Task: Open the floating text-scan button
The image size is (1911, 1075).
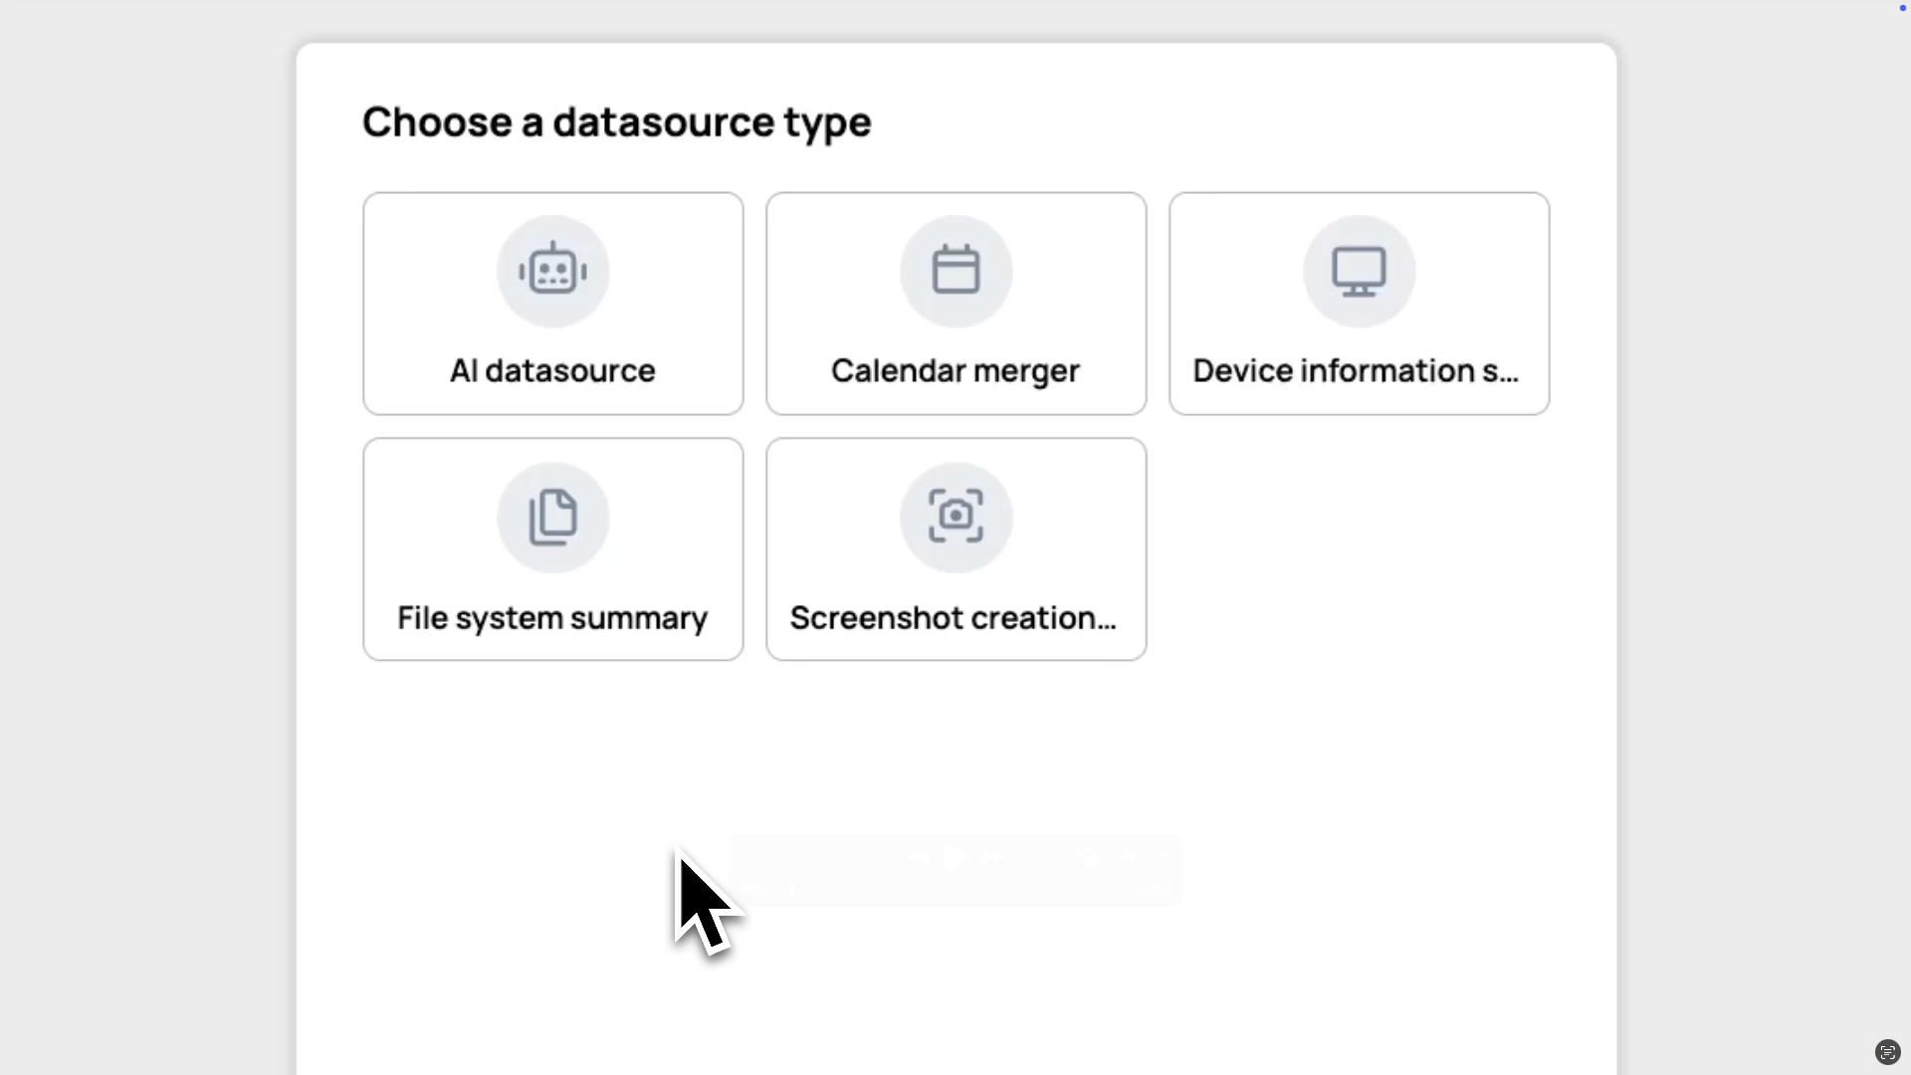Action: (x=1887, y=1051)
